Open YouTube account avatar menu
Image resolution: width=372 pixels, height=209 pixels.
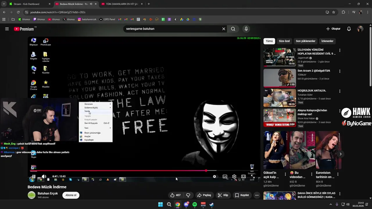360,29
